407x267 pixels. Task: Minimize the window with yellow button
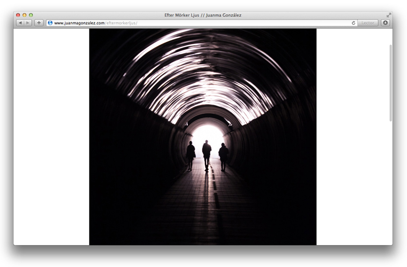coord(24,15)
